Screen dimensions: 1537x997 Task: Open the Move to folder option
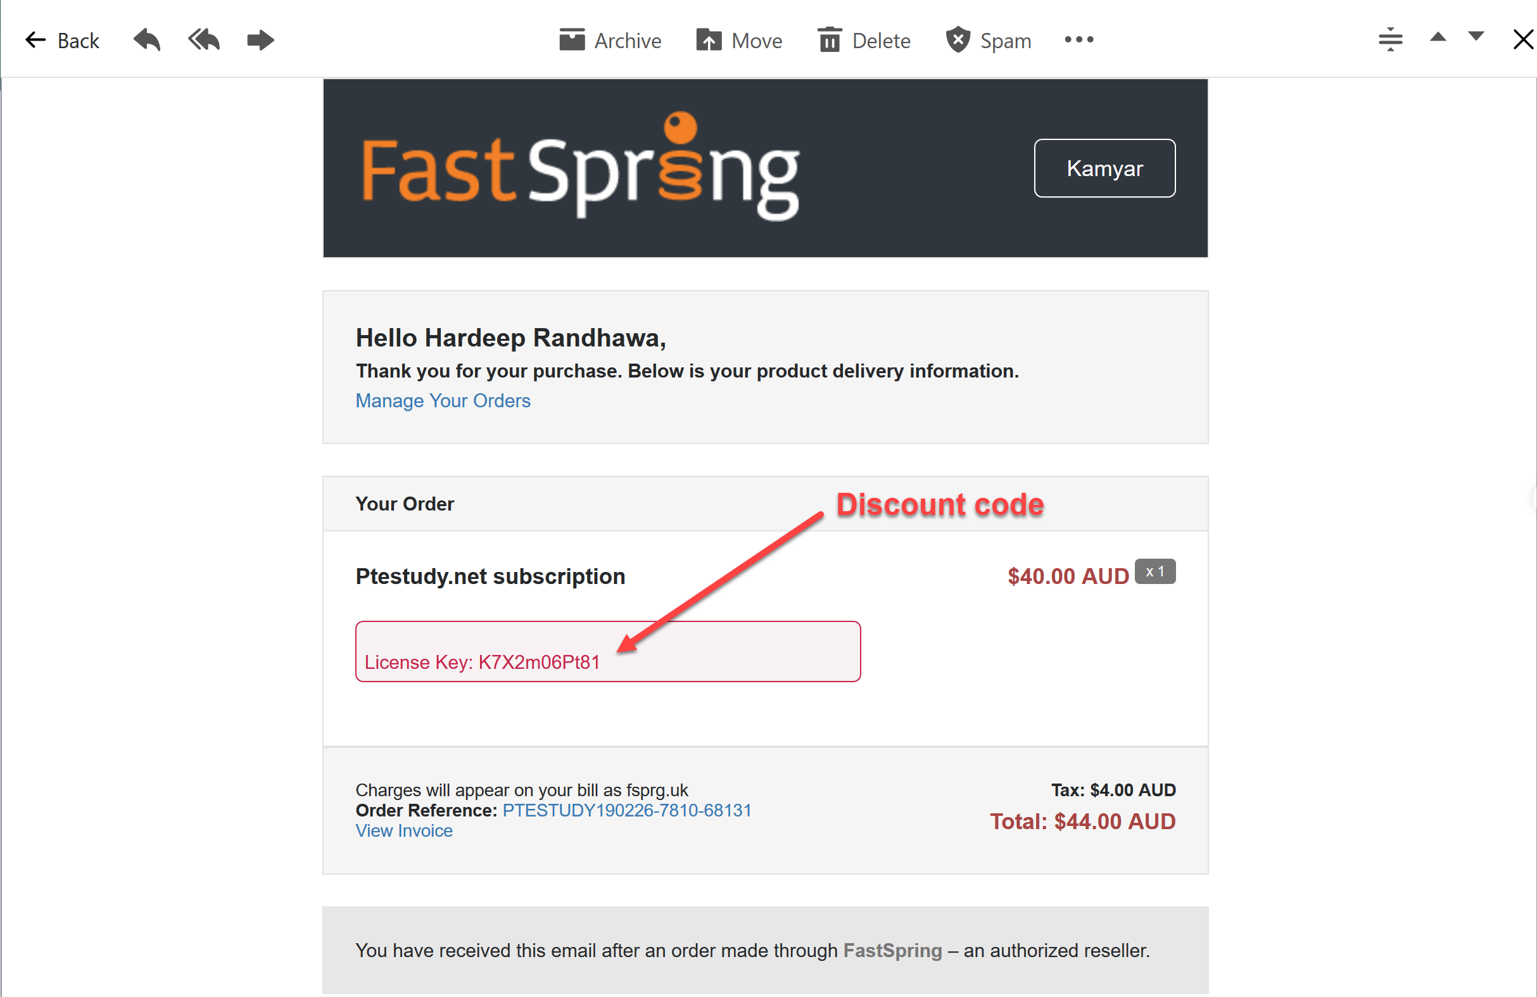pos(740,41)
